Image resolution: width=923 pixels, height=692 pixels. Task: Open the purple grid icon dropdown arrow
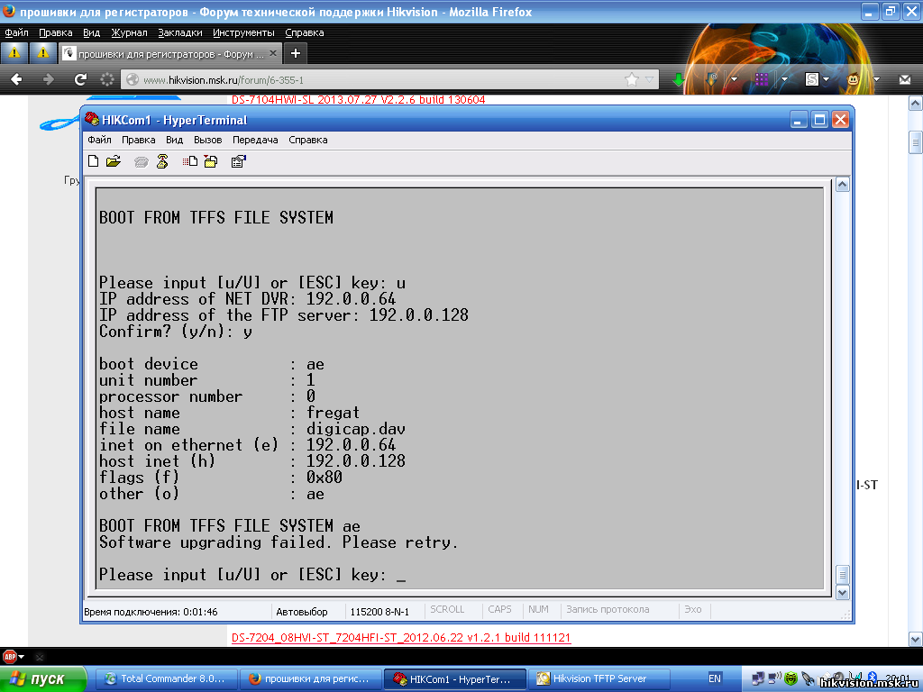(785, 79)
